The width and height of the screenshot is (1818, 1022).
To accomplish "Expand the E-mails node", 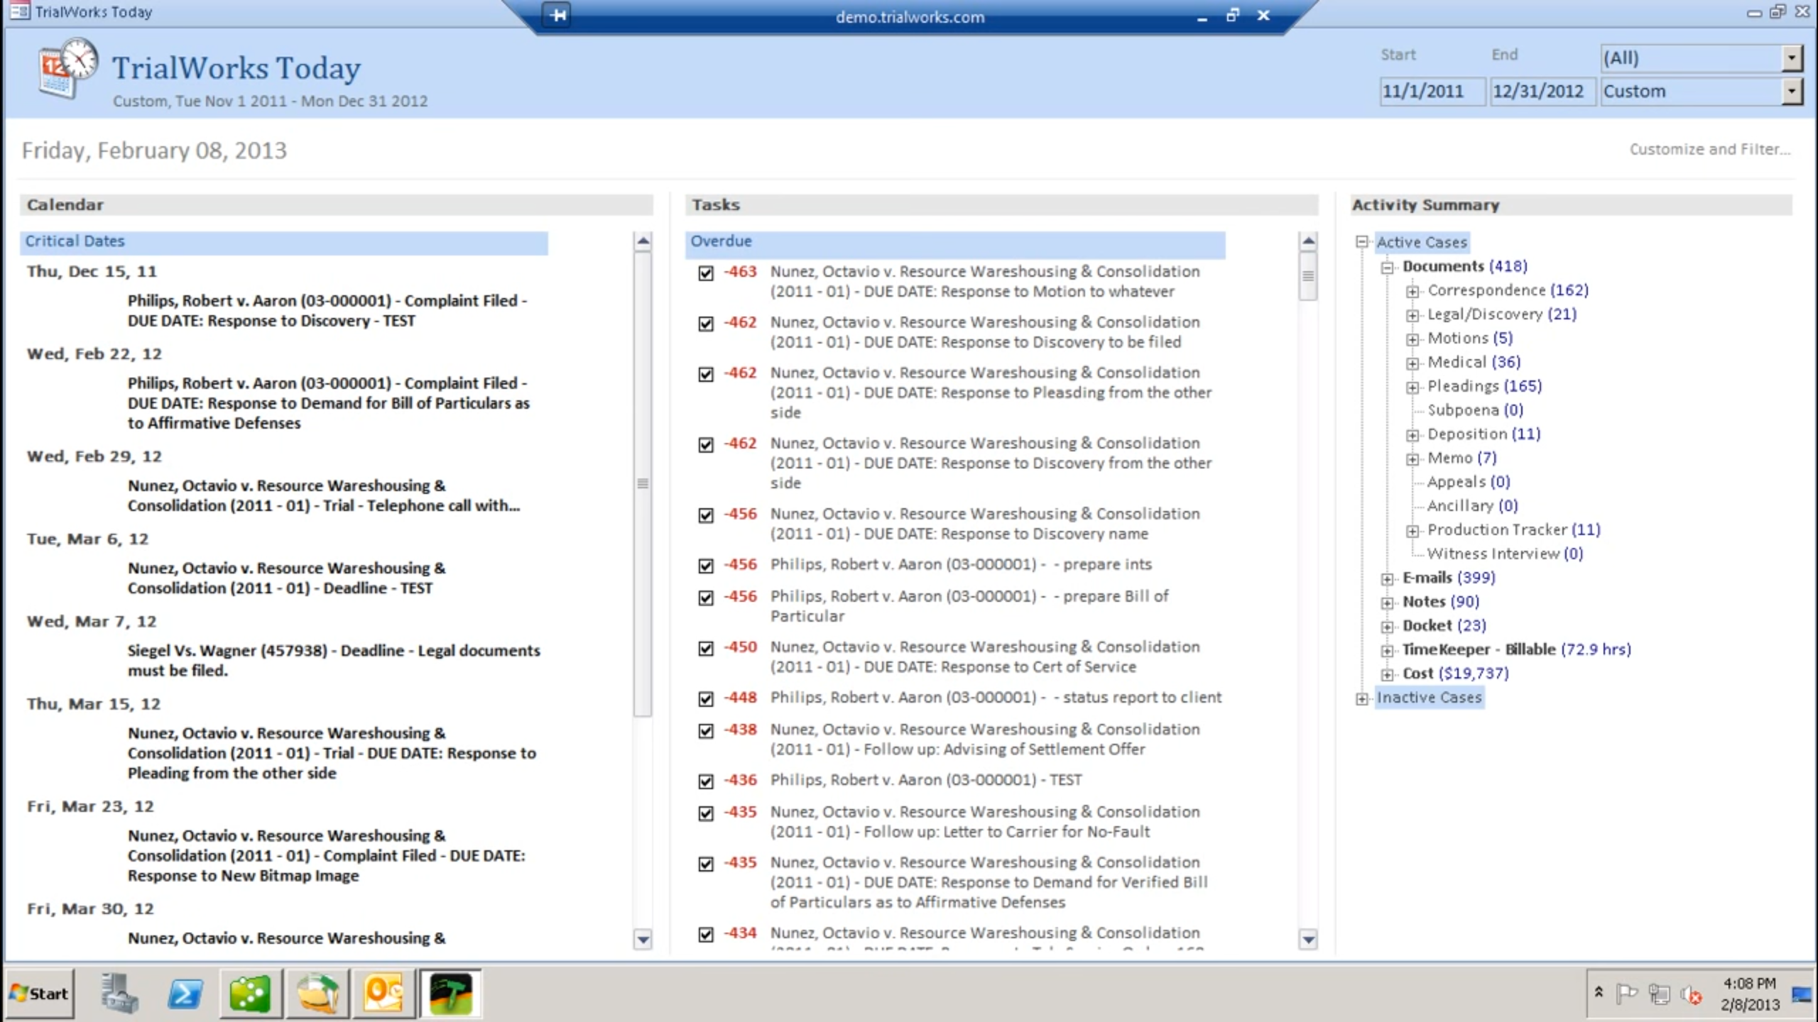I will click(x=1387, y=578).
